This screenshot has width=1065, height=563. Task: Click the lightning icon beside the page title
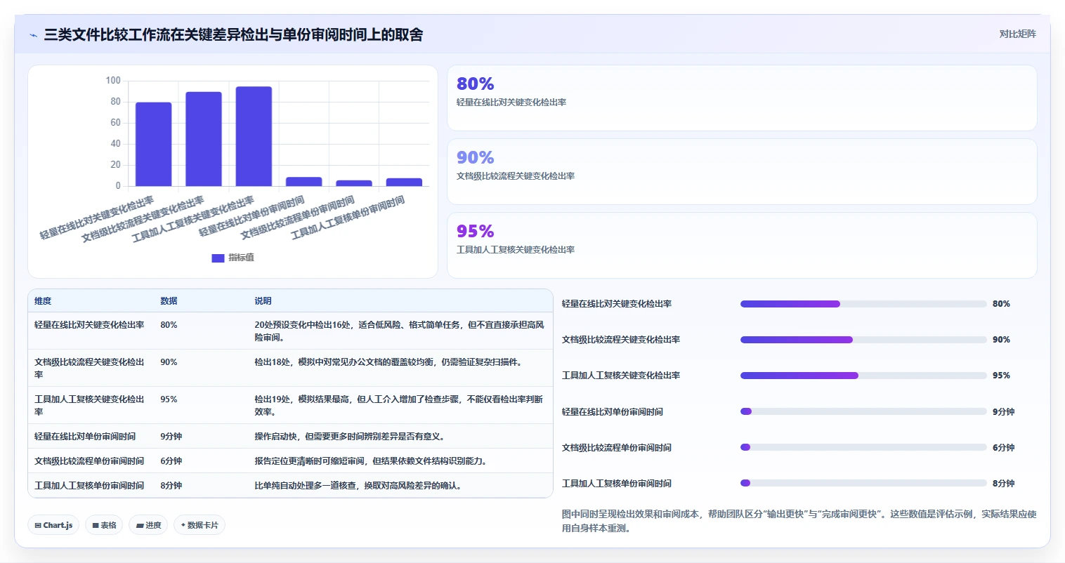(x=33, y=35)
